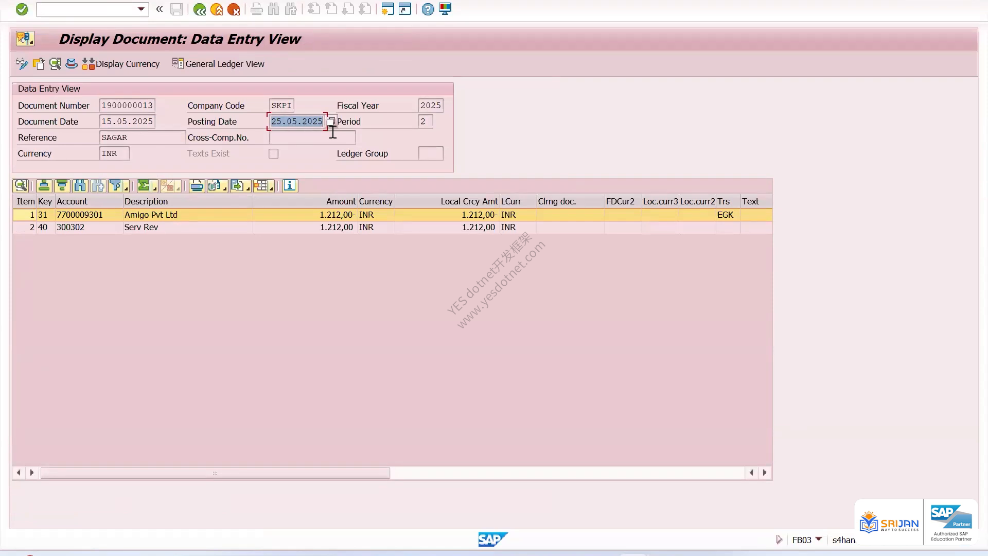Image resolution: width=988 pixels, height=556 pixels.
Task: Click the Display Currency button
Action: click(121, 64)
